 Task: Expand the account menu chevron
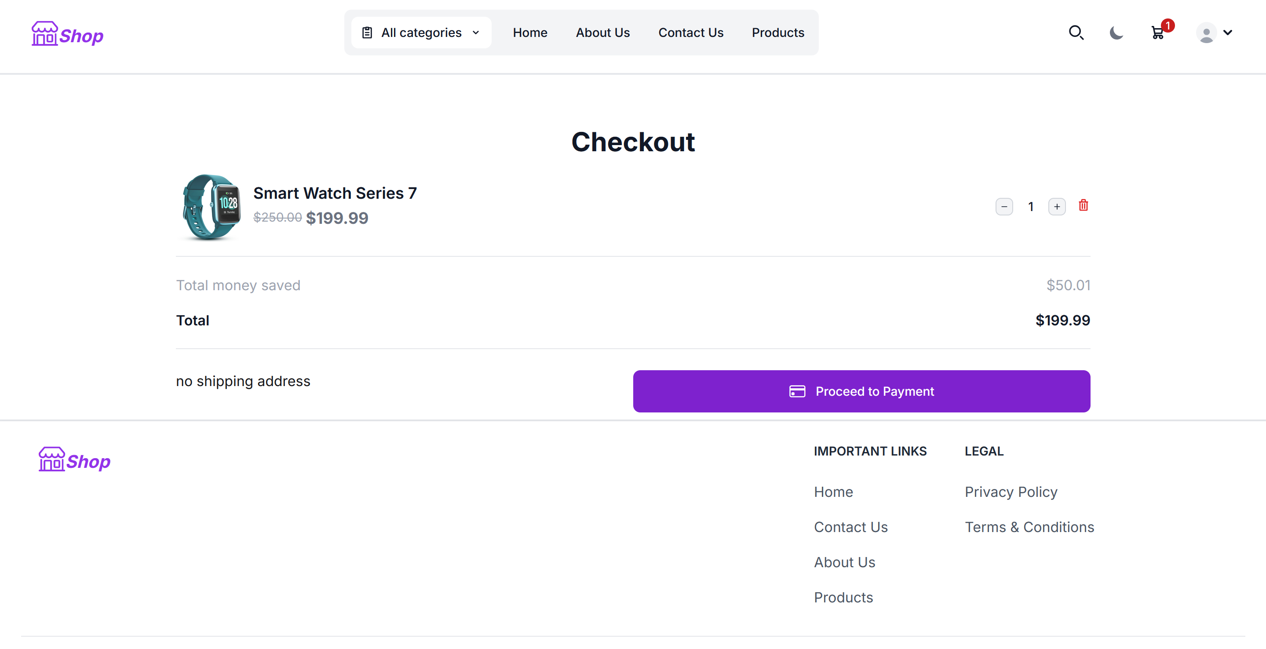1228,33
